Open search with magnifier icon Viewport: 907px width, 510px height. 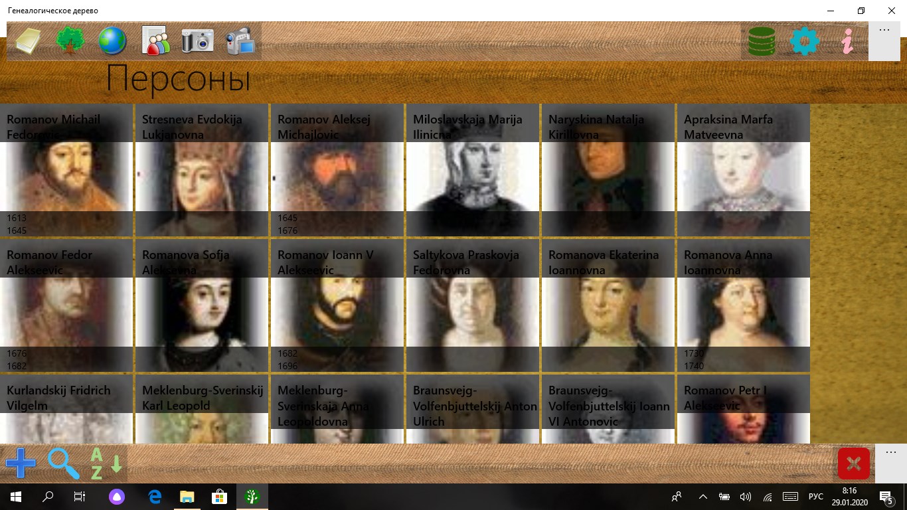coord(64,463)
